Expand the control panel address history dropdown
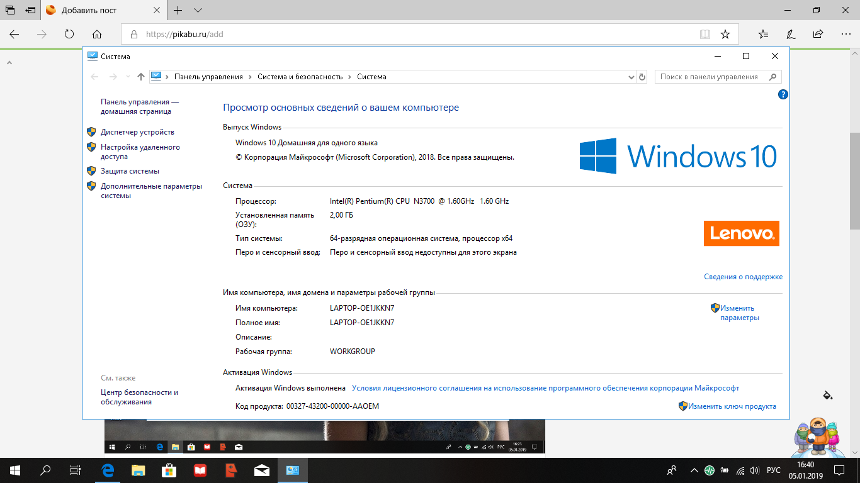 (631, 77)
